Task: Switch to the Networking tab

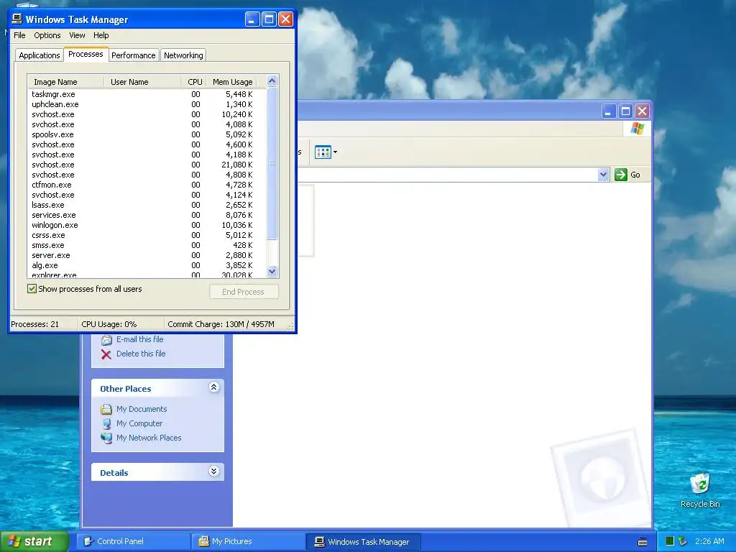Action: click(x=183, y=55)
